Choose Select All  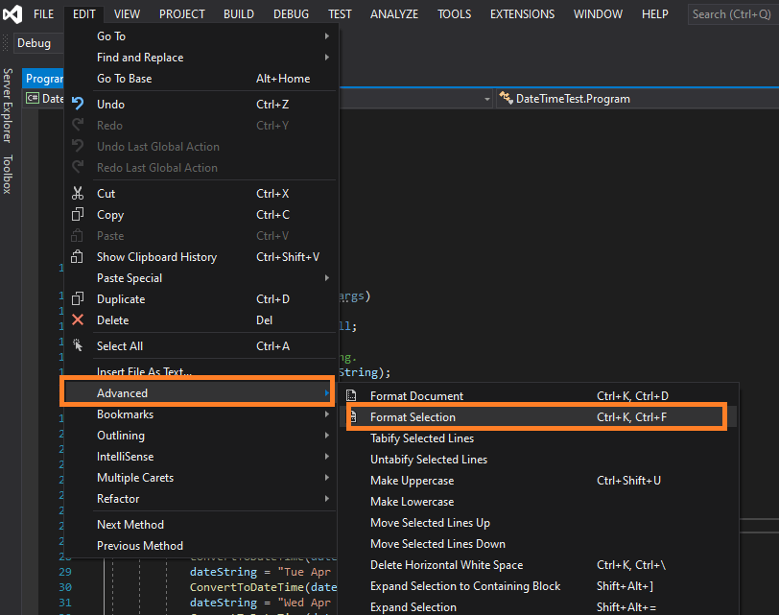pyautogui.click(x=201, y=345)
